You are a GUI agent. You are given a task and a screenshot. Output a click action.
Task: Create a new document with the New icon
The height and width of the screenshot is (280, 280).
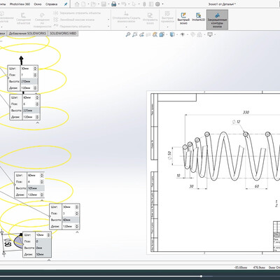point(83,4)
